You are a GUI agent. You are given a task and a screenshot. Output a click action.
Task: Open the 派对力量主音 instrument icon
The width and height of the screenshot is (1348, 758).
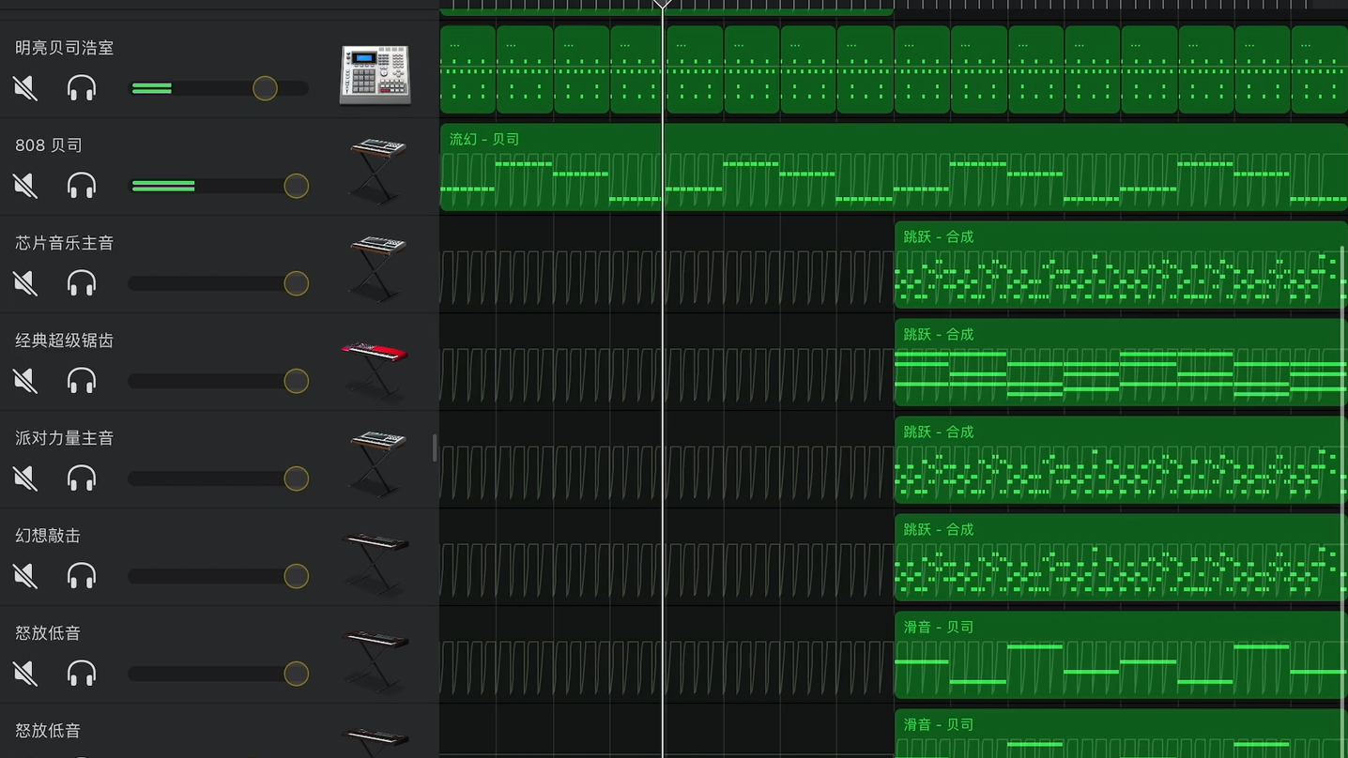(x=377, y=463)
